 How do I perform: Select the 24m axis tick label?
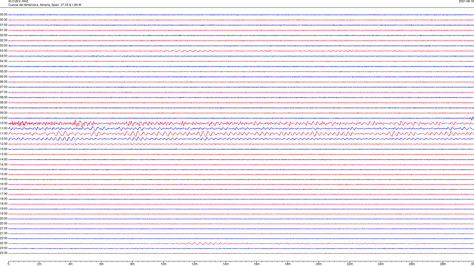[x=381, y=264]
